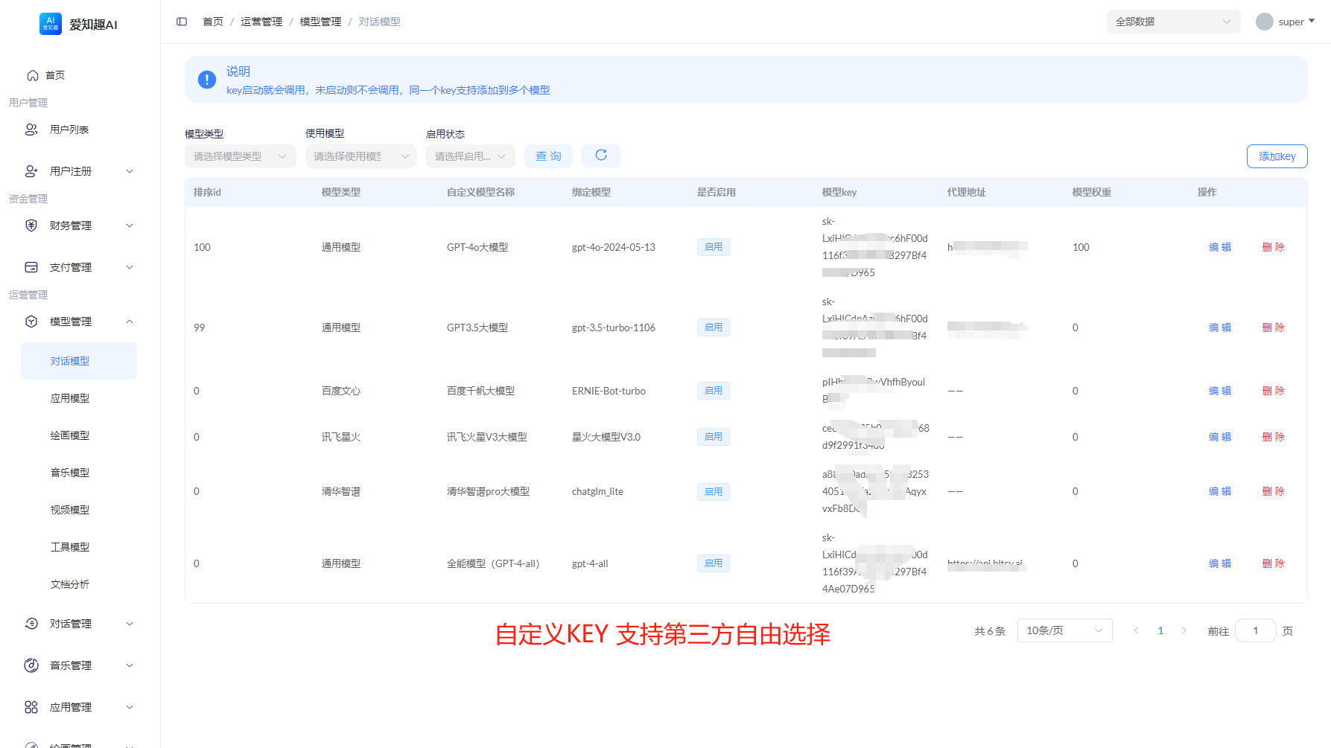The image size is (1331, 748).
Task: Open the 全部数据 selector at top
Action: tap(1173, 22)
